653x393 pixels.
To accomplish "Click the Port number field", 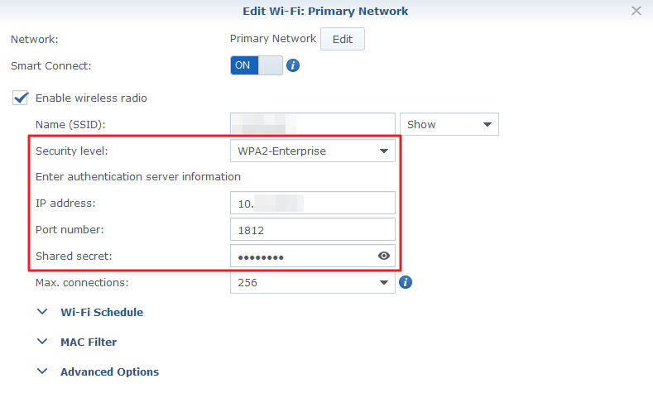I will pyautogui.click(x=313, y=229).
